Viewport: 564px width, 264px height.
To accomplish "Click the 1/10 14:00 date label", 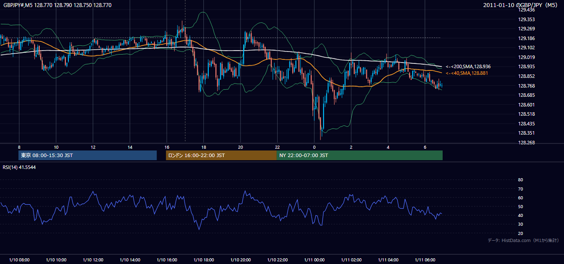I will (130, 260).
